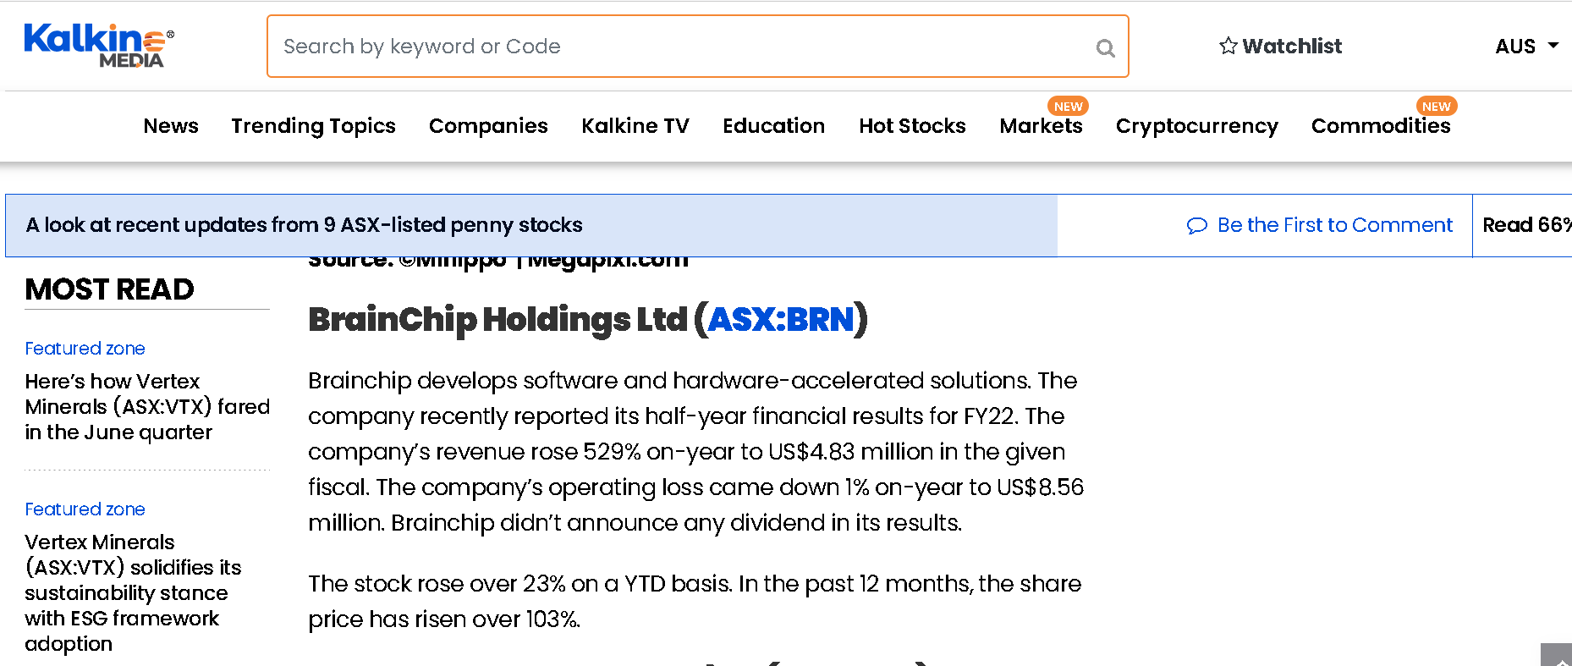Open Vertex Minerals ESG framework article
Screen dimensions: 1572x666
133,593
